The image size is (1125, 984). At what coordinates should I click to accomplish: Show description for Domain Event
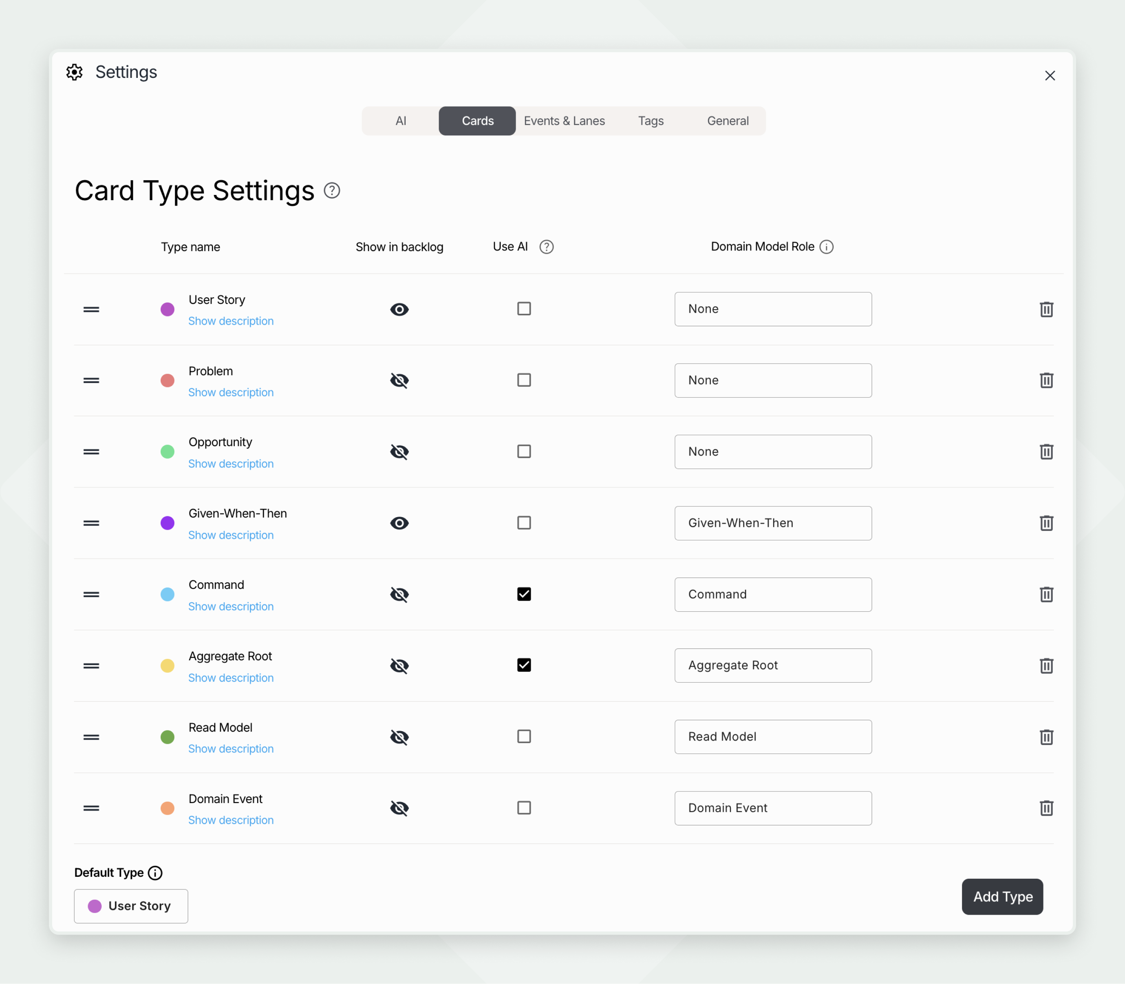tap(231, 820)
